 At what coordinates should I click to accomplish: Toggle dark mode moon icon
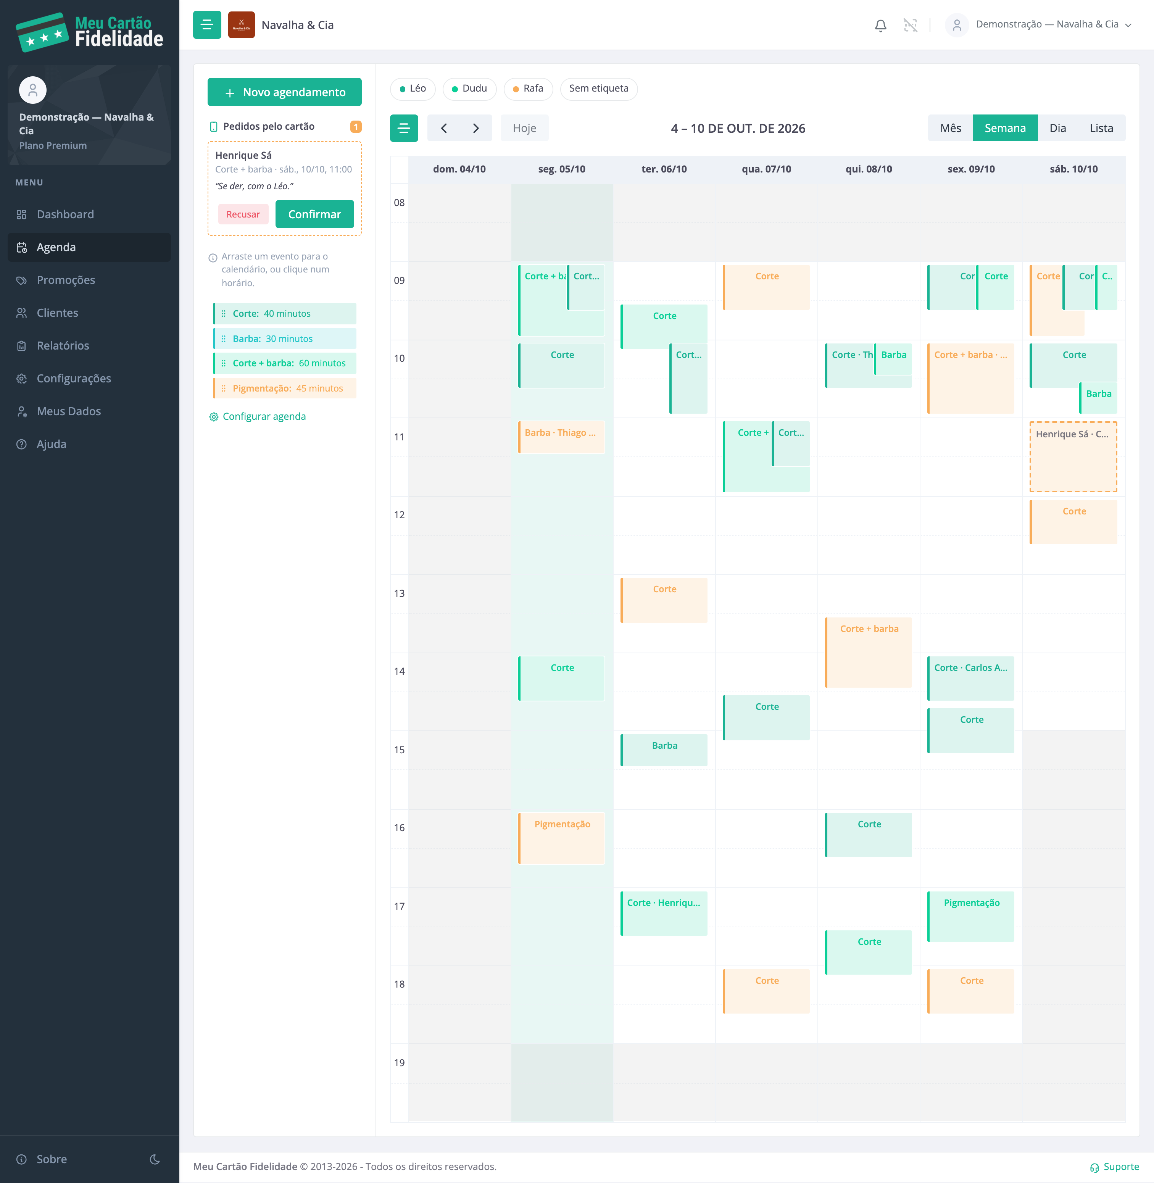pos(155,1159)
